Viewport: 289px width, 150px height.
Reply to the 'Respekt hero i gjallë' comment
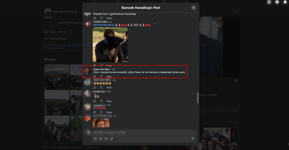point(109,18)
